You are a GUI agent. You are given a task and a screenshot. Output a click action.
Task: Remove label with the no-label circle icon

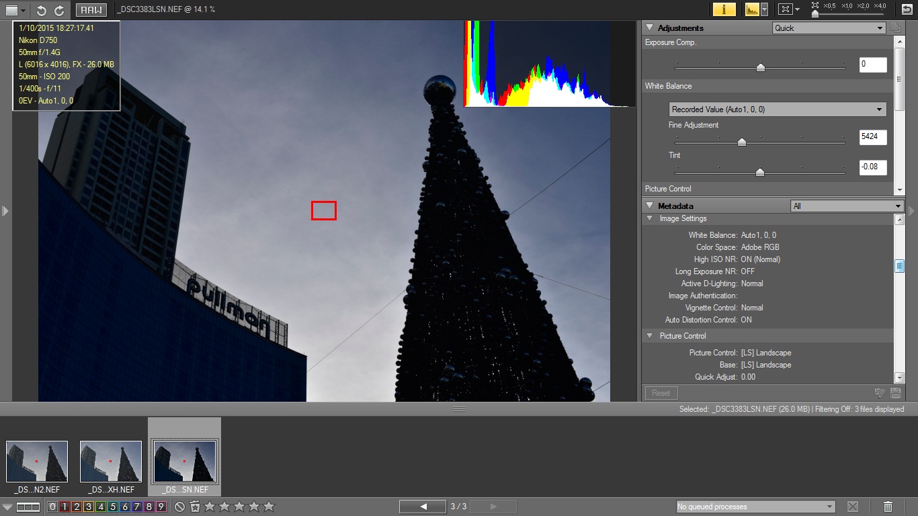point(179,507)
